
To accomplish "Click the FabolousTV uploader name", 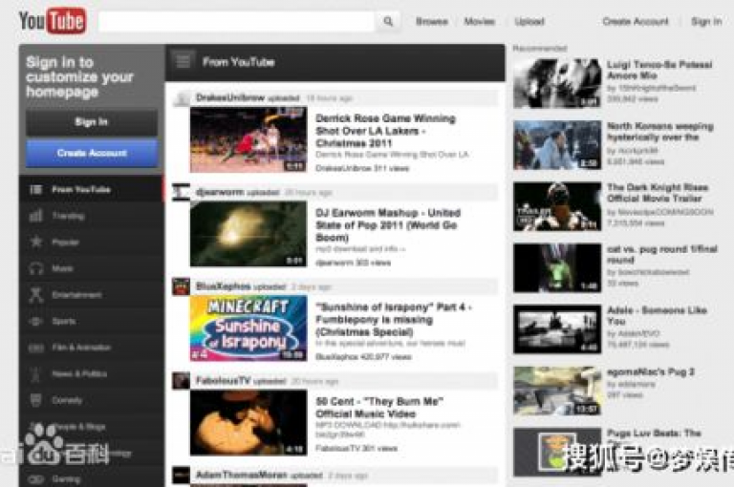I will [x=224, y=381].
